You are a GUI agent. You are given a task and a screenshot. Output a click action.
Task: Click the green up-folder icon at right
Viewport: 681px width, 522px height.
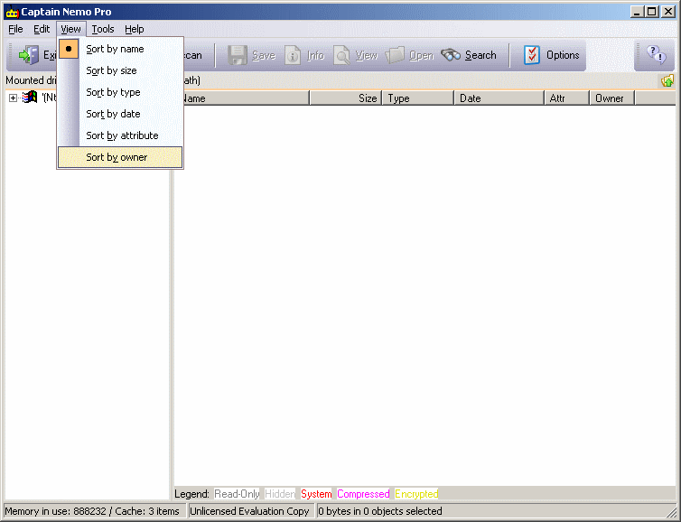click(667, 80)
